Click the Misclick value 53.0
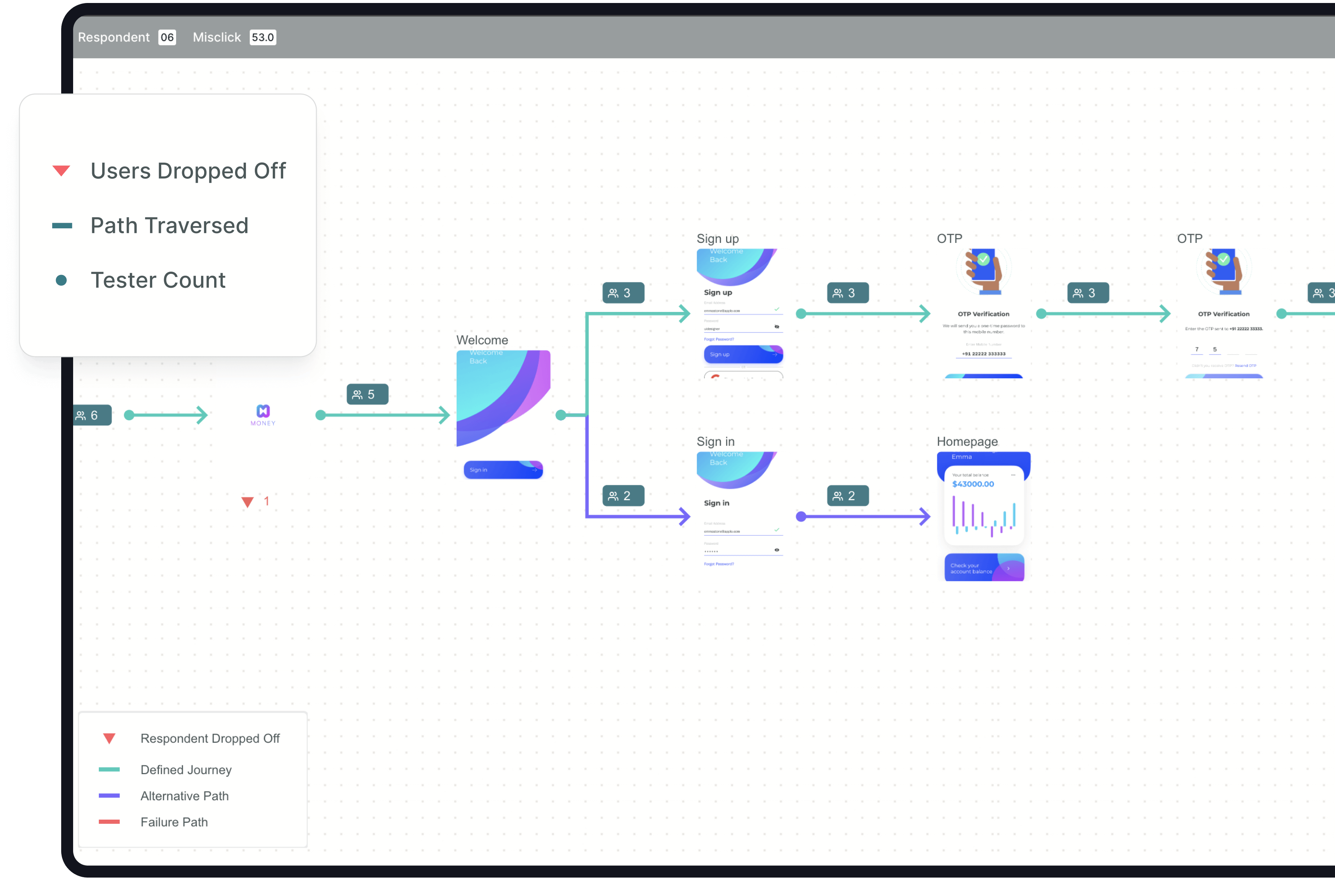 pyautogui.click(x=263, y=38)
